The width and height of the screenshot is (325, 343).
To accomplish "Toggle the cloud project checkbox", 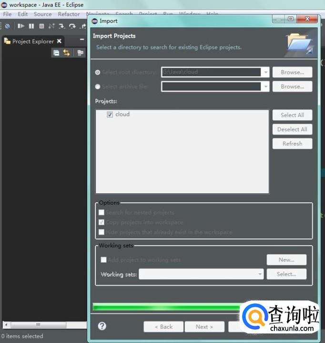I will point(110,114).
